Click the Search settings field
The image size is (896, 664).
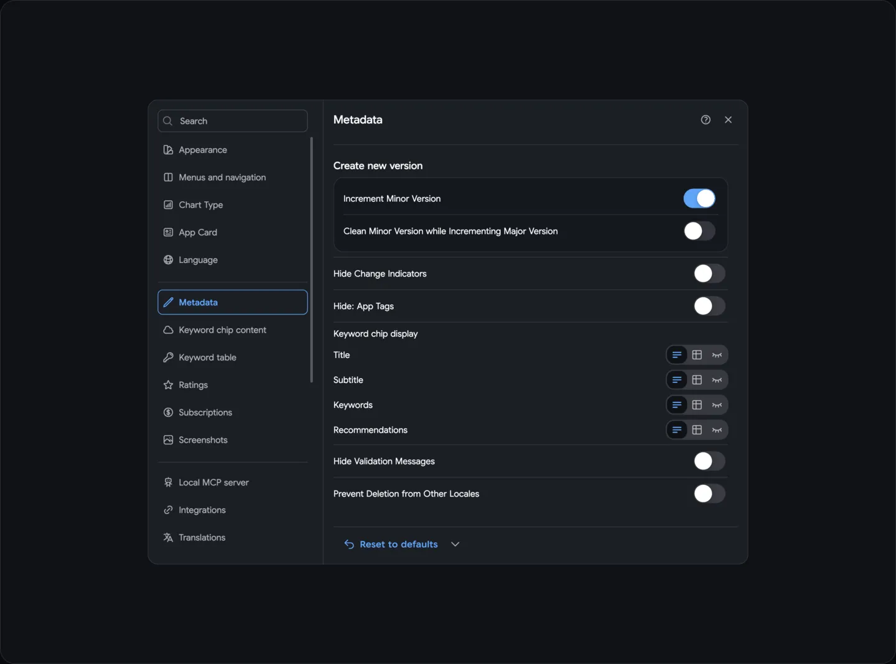[x=233, y=121]
